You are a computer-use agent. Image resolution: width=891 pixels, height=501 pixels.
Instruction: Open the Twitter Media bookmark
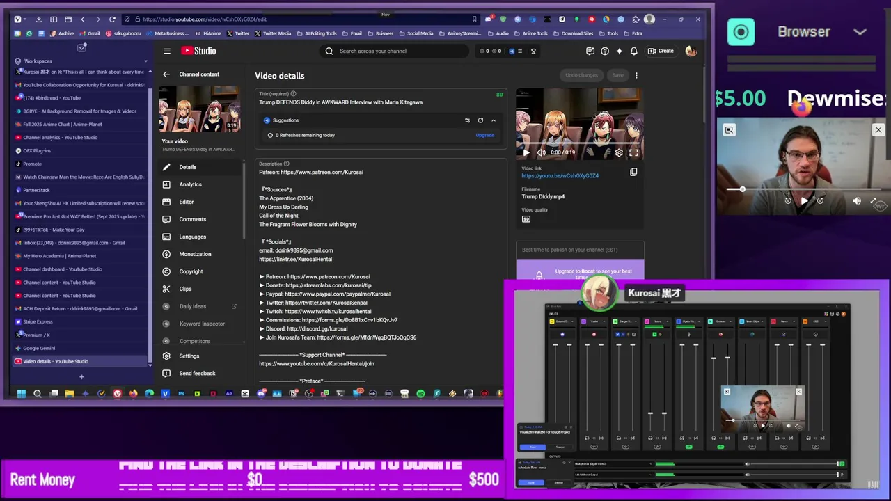[273, 33]
